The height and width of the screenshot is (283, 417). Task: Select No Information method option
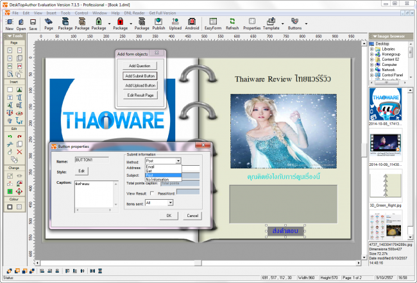coord(158,179)
